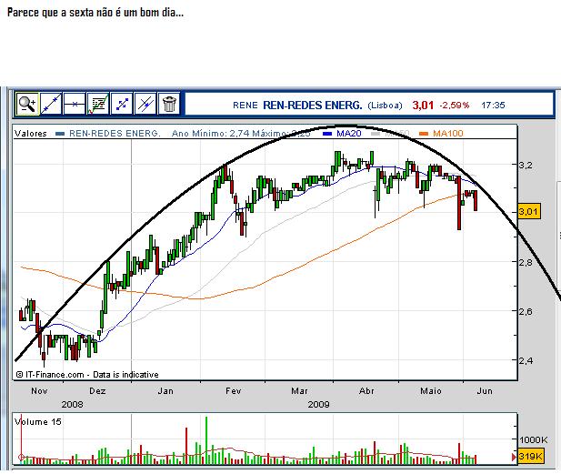This screenshot has width=561, height=474.
Task: Click the yellow 319K volume marker
Action: [x=530, y=457]
